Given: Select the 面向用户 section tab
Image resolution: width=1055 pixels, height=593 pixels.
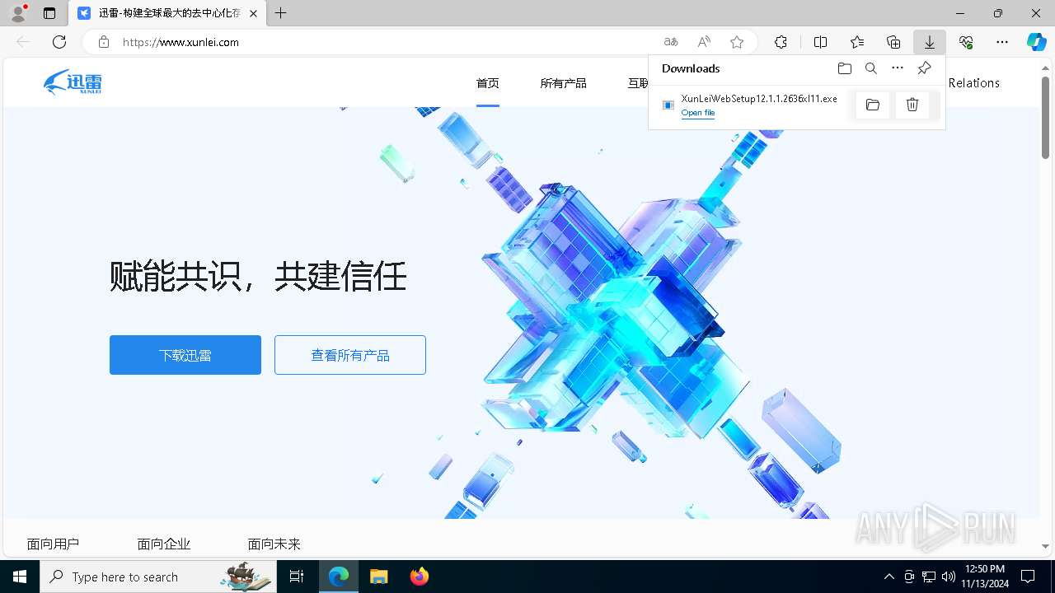Looking at the screenshot, I should pyautogui.click(x=53, y=544).
